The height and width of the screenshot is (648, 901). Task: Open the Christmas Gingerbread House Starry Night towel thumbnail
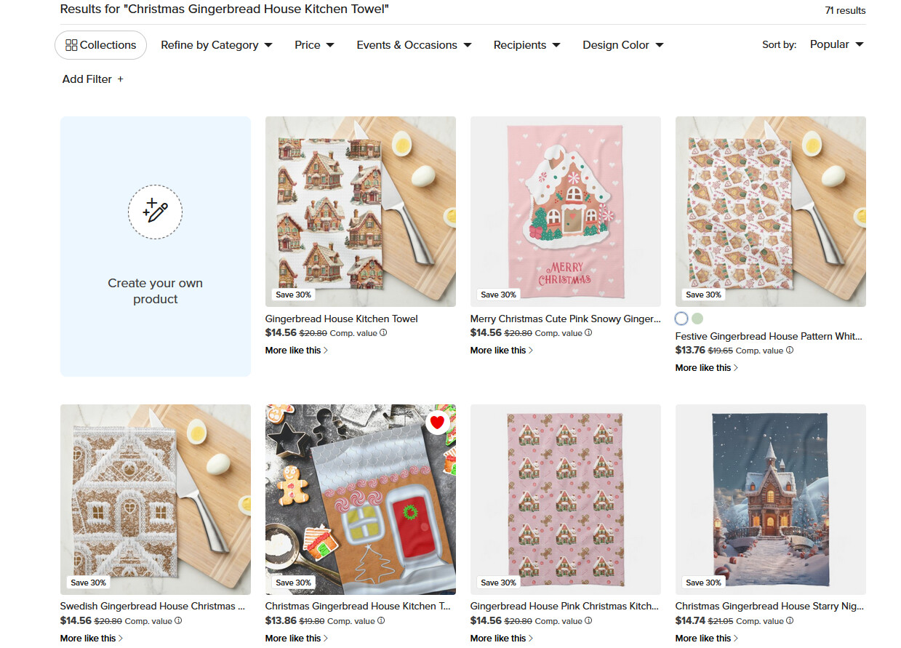(x=770, y=500)
